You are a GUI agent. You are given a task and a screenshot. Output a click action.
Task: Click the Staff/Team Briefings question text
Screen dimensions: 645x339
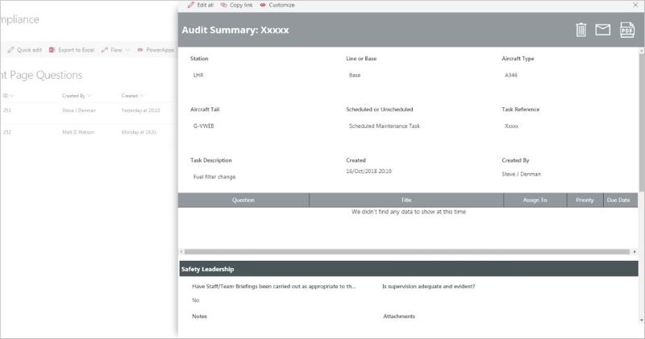click(x=274, y=287)
